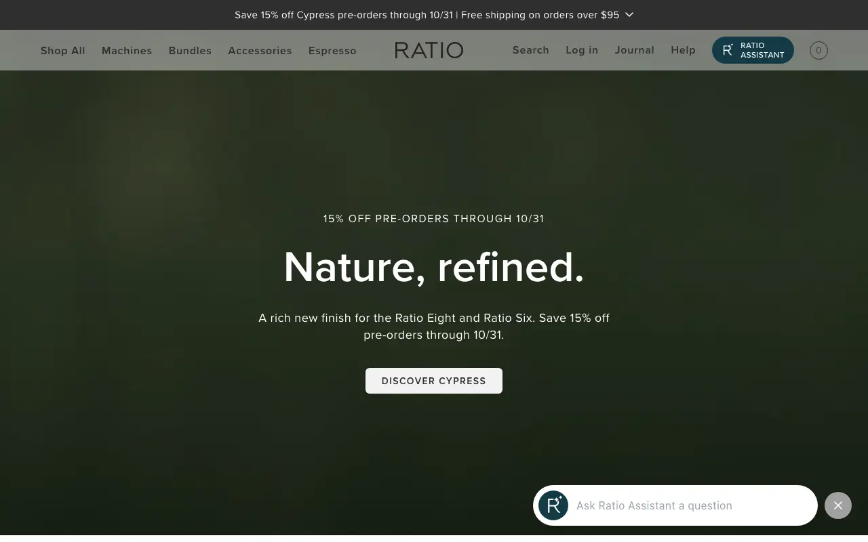Click the Discover Cypress button
The image size is (868, 542).
434,381
